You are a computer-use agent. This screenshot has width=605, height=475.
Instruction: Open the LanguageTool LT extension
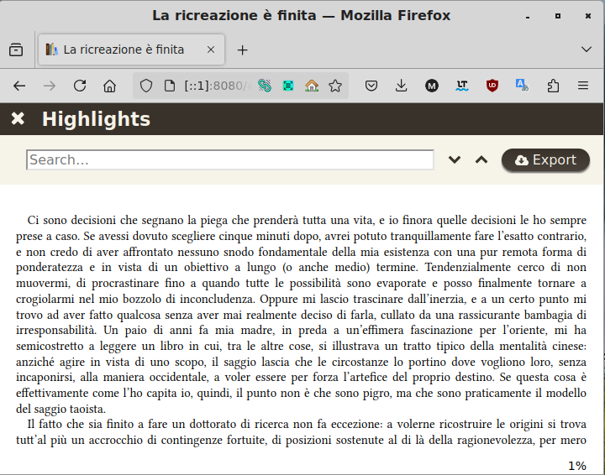tap(462, 86)
